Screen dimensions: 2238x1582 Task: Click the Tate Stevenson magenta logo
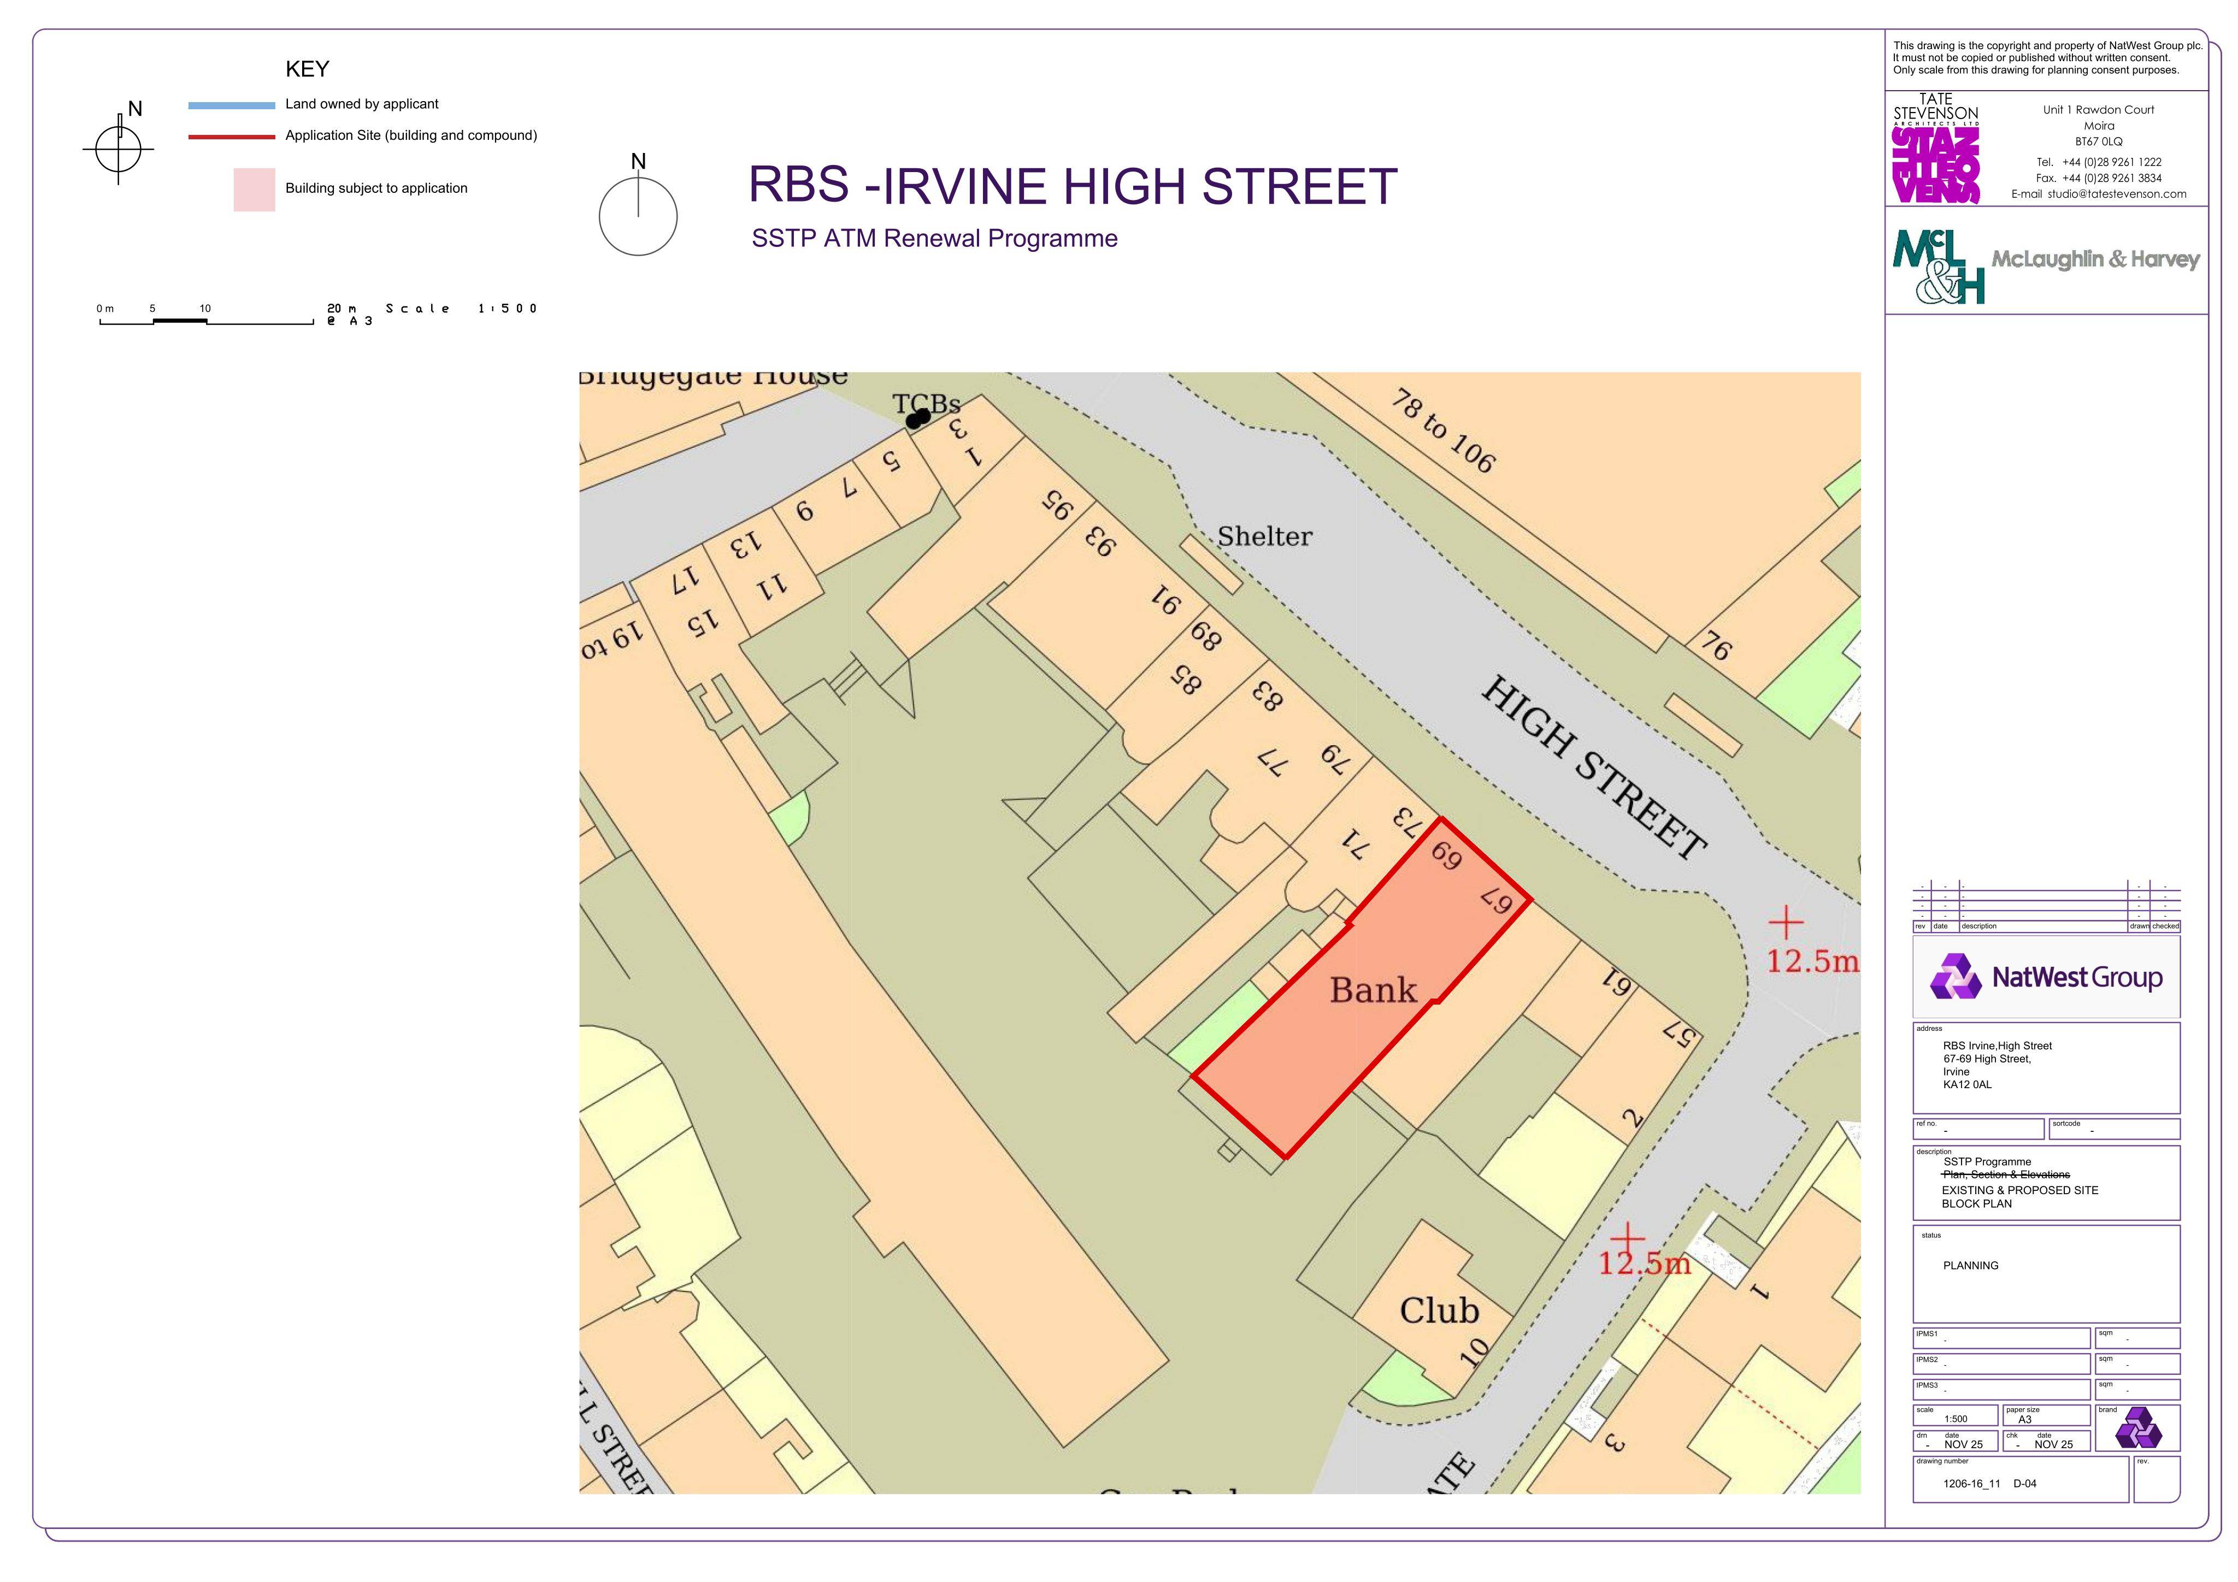[1935, 165]
